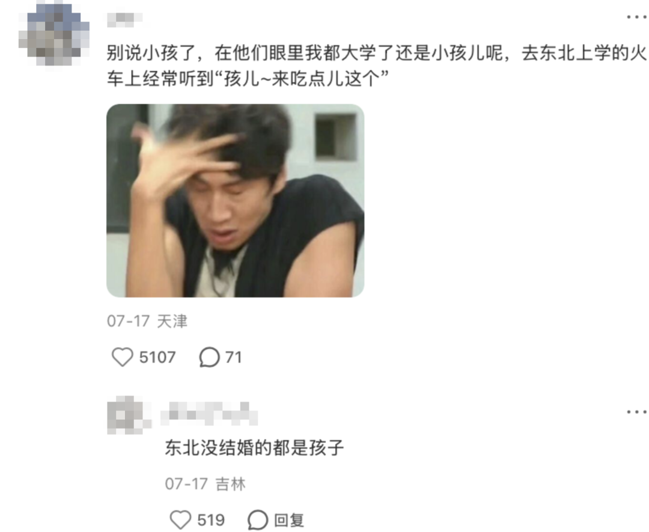Image resolution: width=649 pixels, height=532 pixels.
Task: Tap the main commenter's blurred avatar
Action: pos(54,34)
